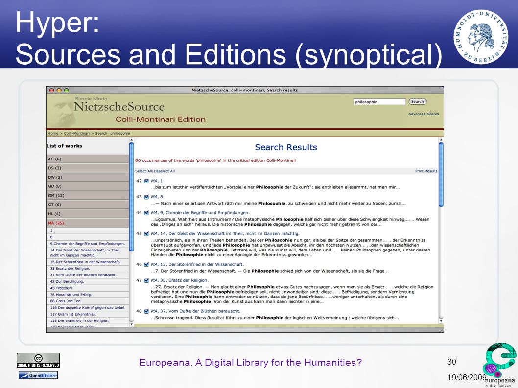Click the results scrollbar down arrow
518x388 pixels.
tap(441, 320)
